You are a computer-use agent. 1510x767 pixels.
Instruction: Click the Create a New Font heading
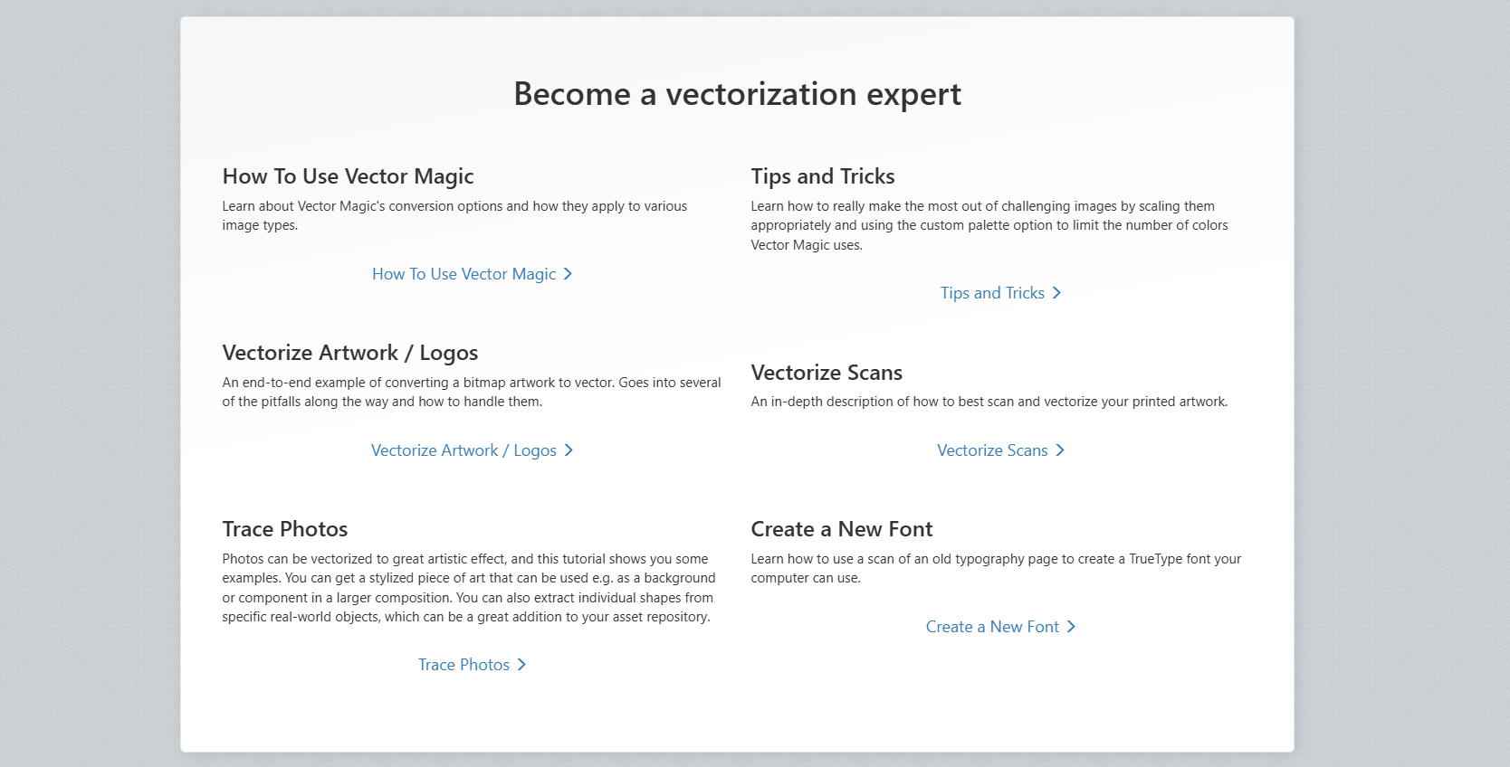click(x=841, y=529)
